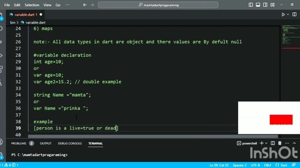Image resolution: width=300 pixels, height=168 pixels.
Task: Click the mamtadartpragaraming search box
Action: pos(158,5)
